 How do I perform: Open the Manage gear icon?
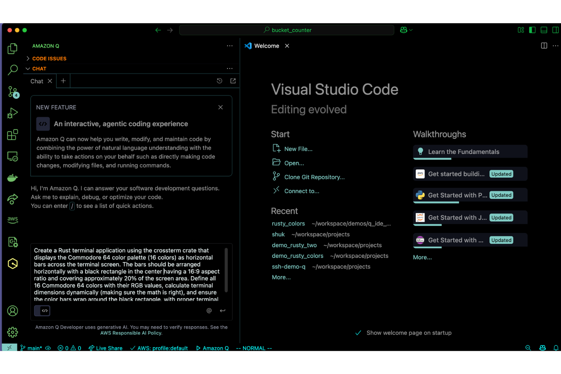13,332
